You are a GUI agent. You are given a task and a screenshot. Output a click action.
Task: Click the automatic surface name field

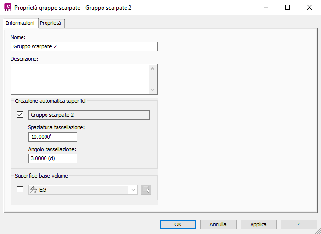[x=89, y=115]
